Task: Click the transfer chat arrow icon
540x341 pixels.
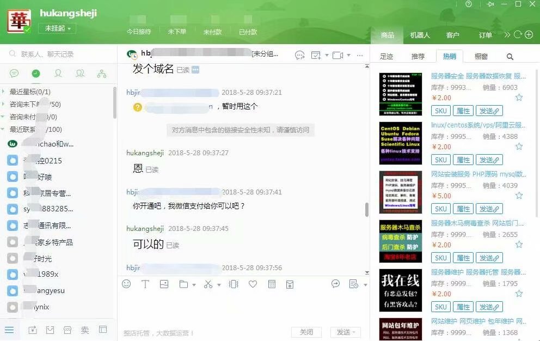Action: click(335, 283)
